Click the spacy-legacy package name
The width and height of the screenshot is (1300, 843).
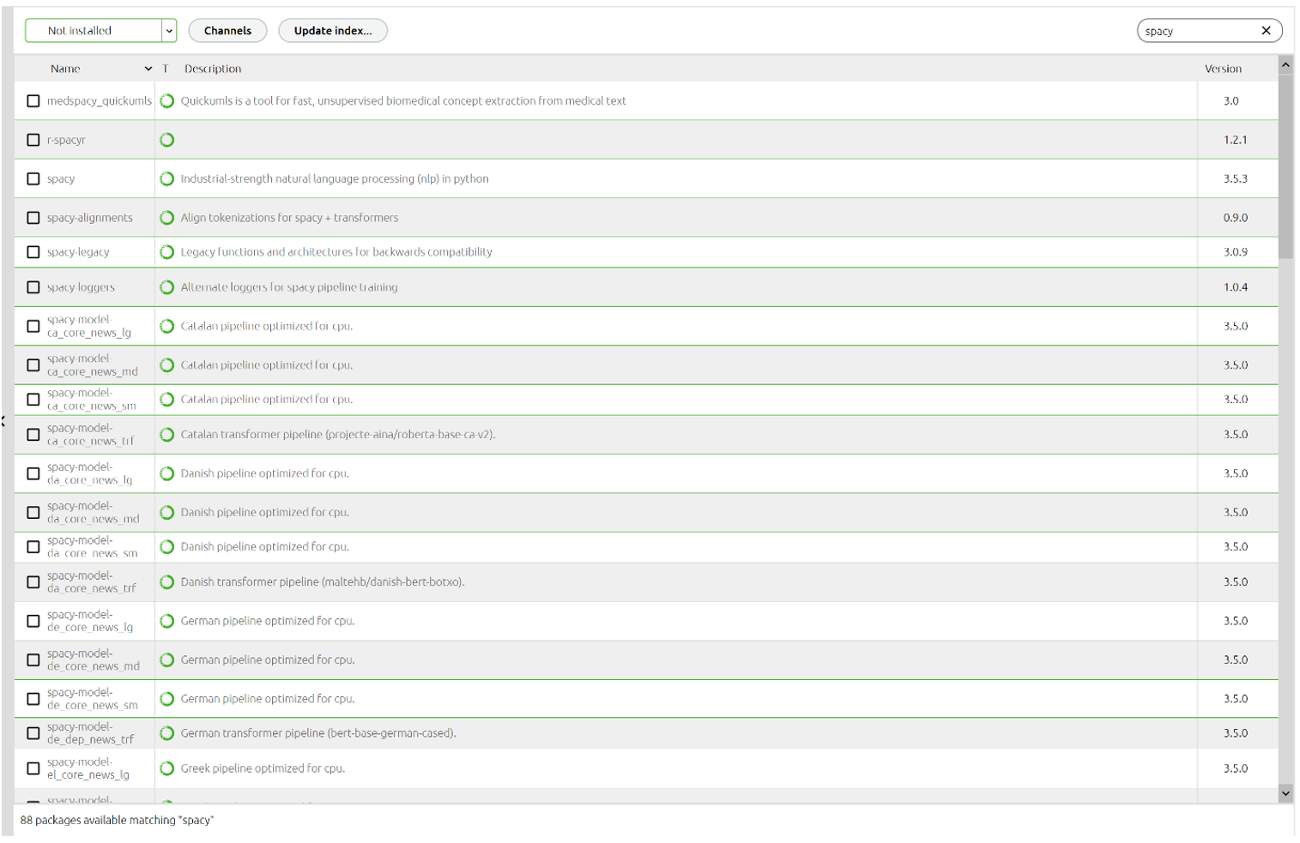tap(78, 252)
